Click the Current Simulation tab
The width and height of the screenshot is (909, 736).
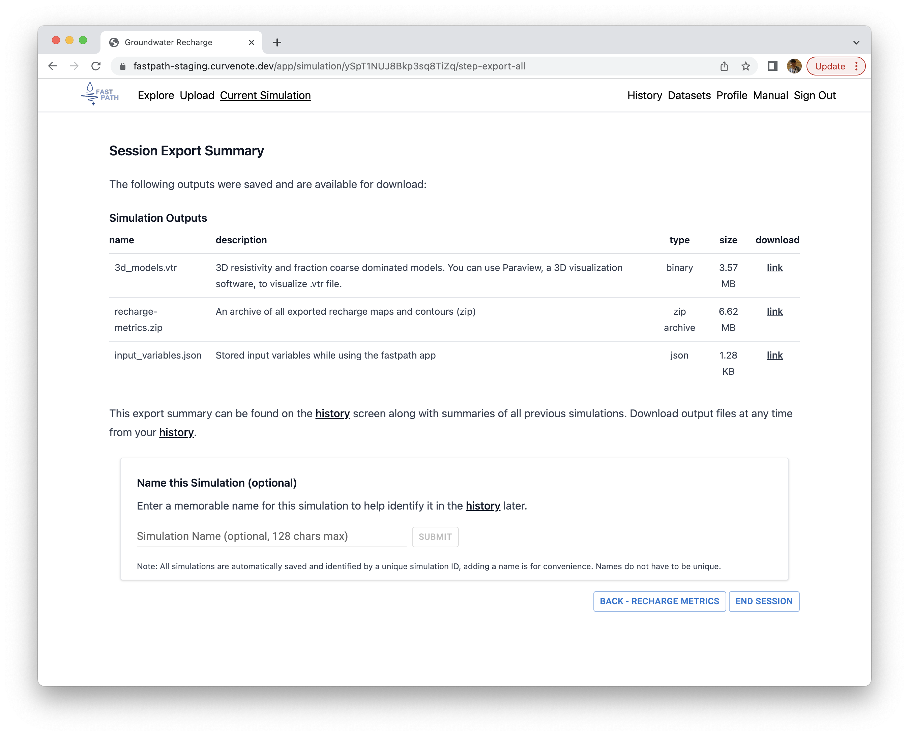pyautogui.click(x=265, y=95)
